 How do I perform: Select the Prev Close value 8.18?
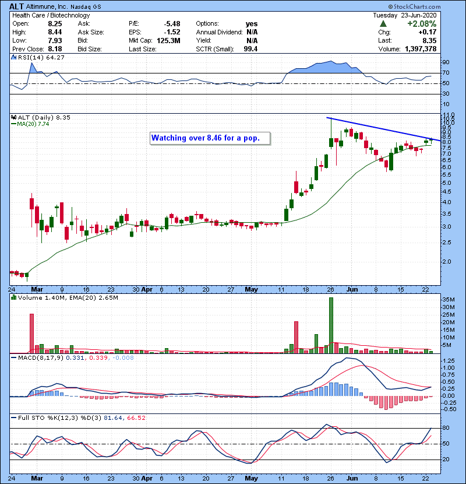[55, 49]
